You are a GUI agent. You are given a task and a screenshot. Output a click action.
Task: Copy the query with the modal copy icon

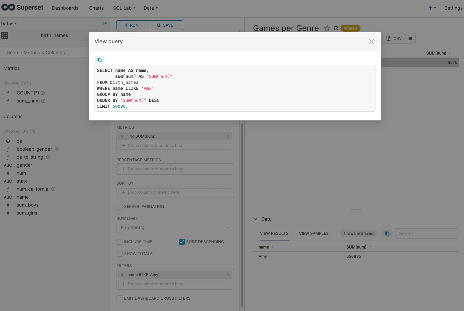(100, 60)
